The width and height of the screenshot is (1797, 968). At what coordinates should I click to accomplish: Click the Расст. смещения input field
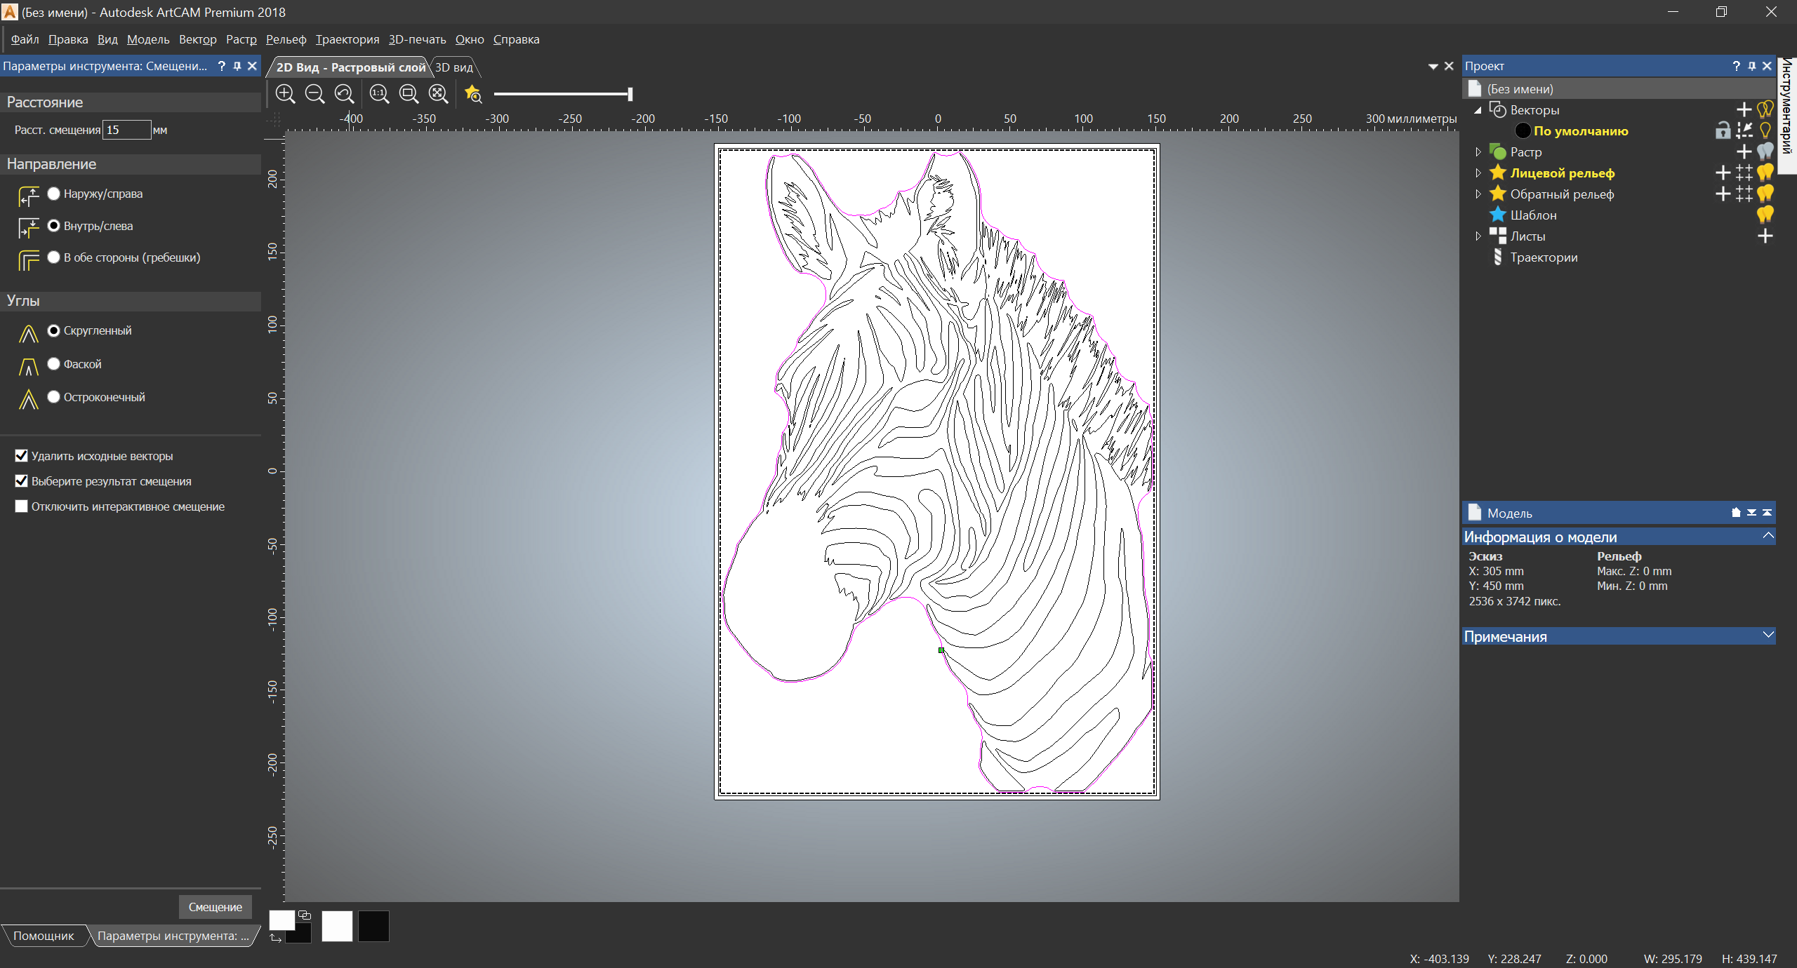pyautogui.click(x=126, y=130)
